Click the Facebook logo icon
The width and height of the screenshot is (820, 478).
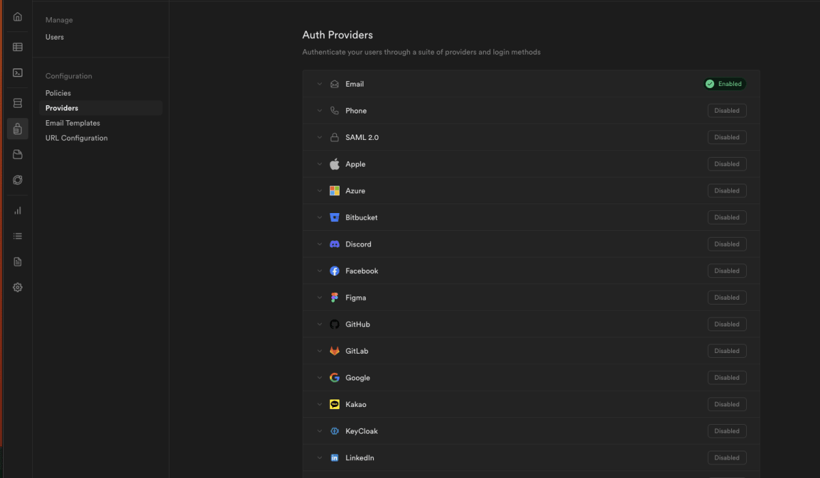334,271
